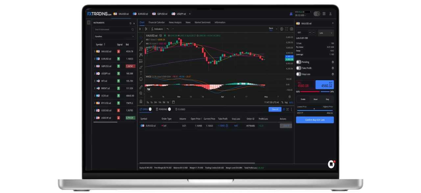Open the live chat bubble
Screen dimensions: 421x193
click(331, 164)
